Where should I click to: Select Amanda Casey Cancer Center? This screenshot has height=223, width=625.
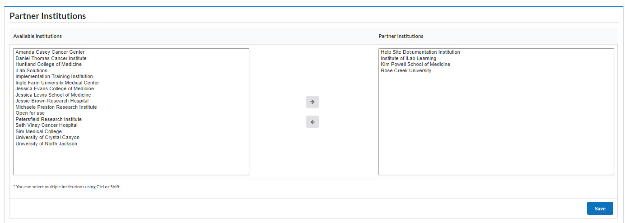click(x=50, y=52)
